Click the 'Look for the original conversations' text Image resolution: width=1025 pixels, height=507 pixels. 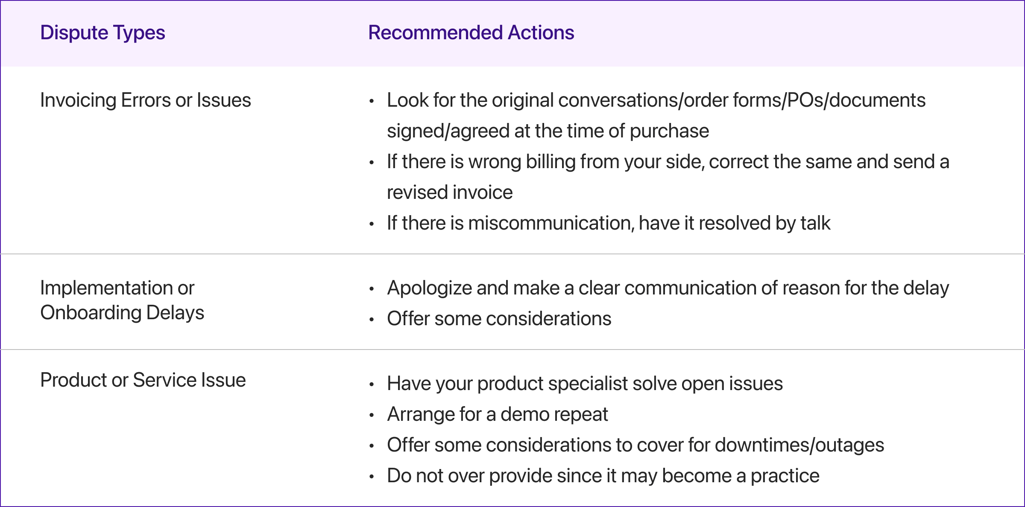[x=656, y=101]
